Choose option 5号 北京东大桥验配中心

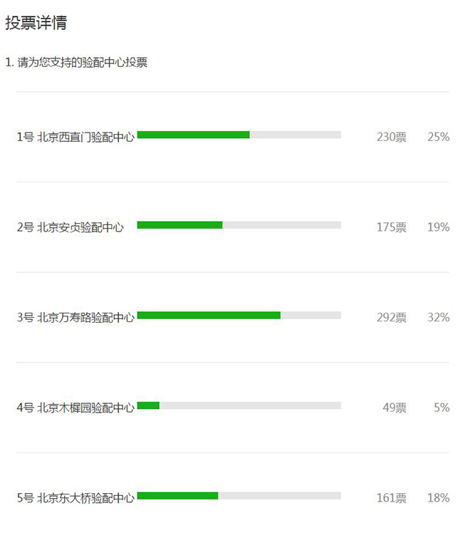(x=76, y=498)
